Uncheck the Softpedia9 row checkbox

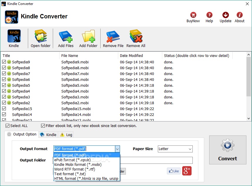[4, 62]
